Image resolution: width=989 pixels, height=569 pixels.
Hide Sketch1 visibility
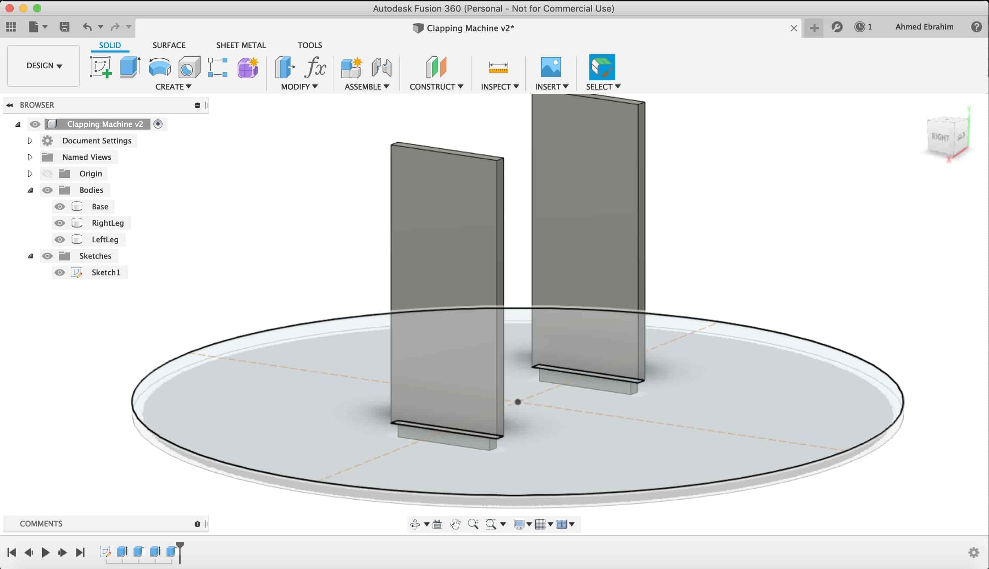point(59,272)
